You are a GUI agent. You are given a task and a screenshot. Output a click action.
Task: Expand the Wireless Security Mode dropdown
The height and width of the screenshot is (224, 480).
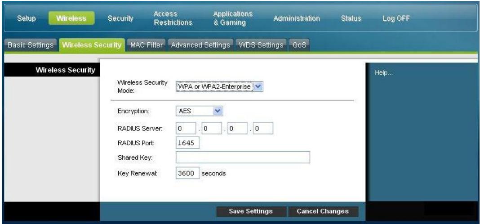click(x=218, y=86)
